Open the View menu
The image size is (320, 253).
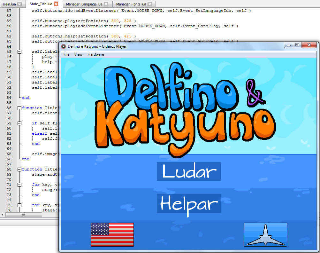click(x=78, y=54)
